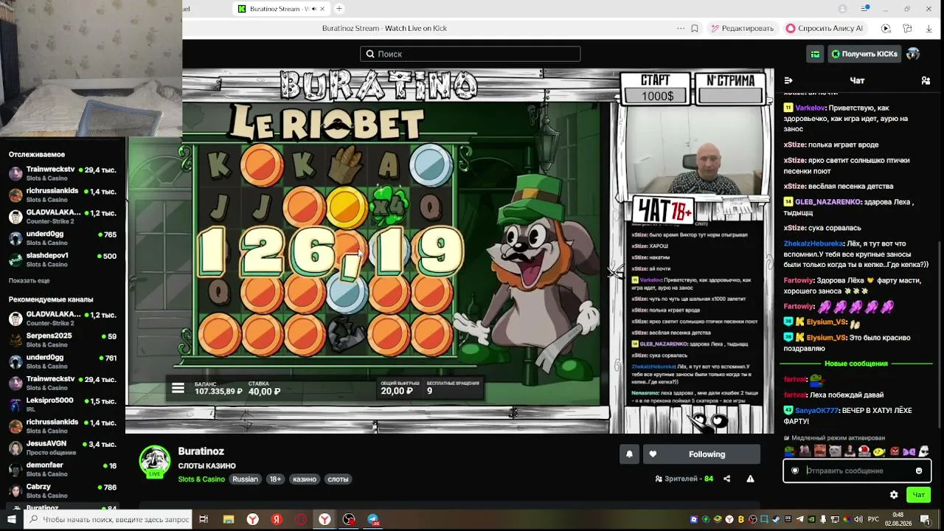Screen dimensions: 944x531
Task: Select the Buratinoz Stream browser tab
Action: (282, 9)
